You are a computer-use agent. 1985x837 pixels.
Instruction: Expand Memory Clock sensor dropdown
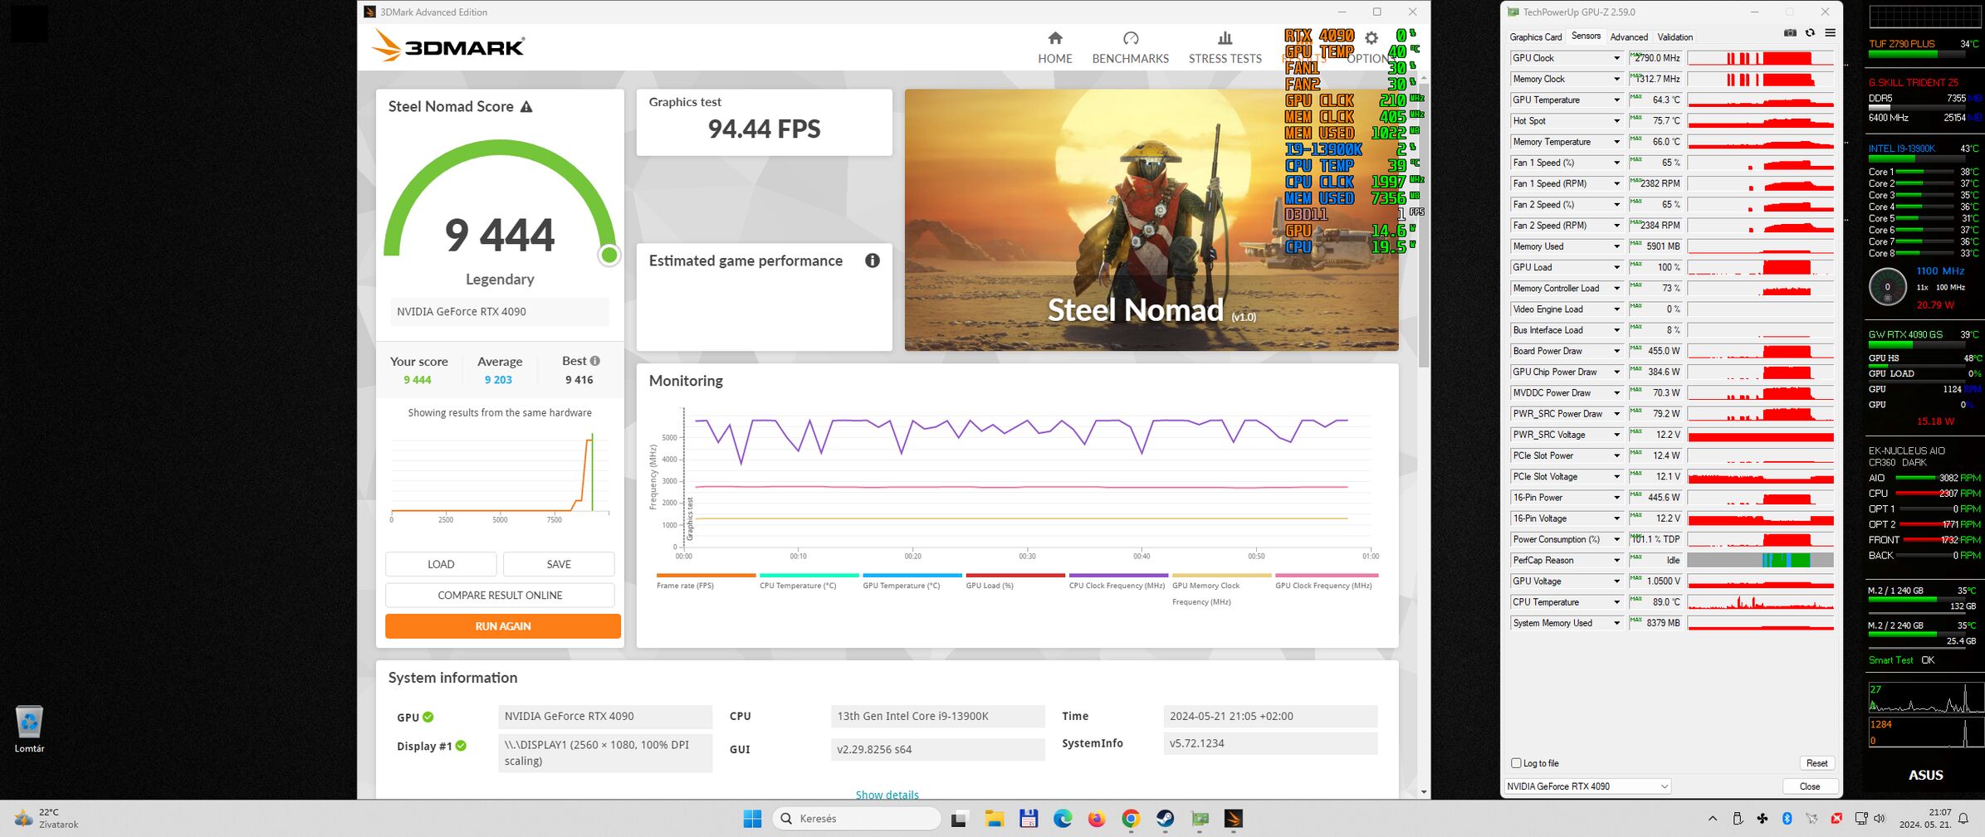pos(1616,79)
